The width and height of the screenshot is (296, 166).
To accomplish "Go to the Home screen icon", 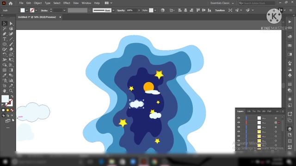I will (11, 3).
